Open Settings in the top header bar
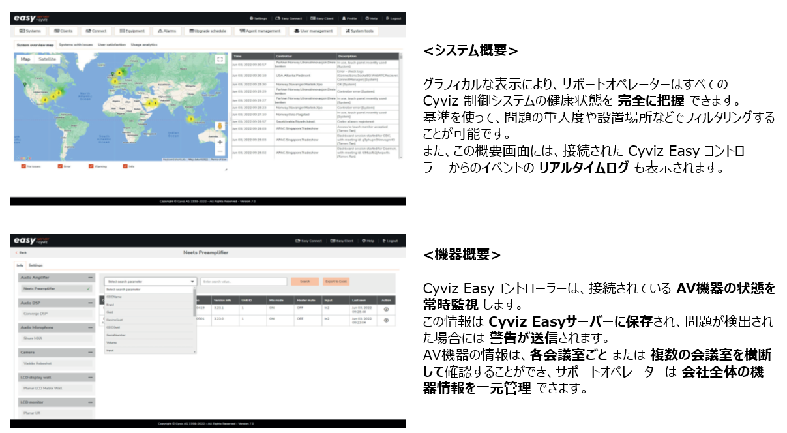787x433 pixels. point(258,18)
